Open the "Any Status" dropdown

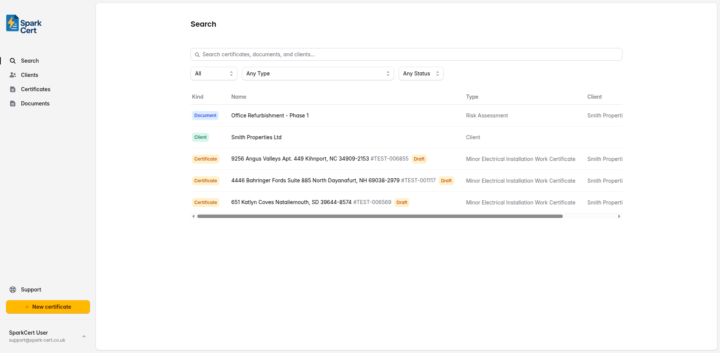[x=421, y=73]
